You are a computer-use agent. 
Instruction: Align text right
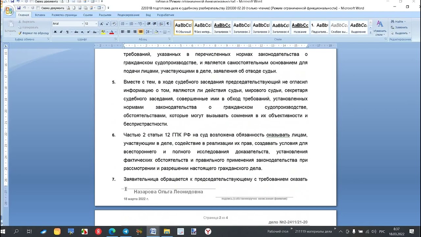[135, 32]
